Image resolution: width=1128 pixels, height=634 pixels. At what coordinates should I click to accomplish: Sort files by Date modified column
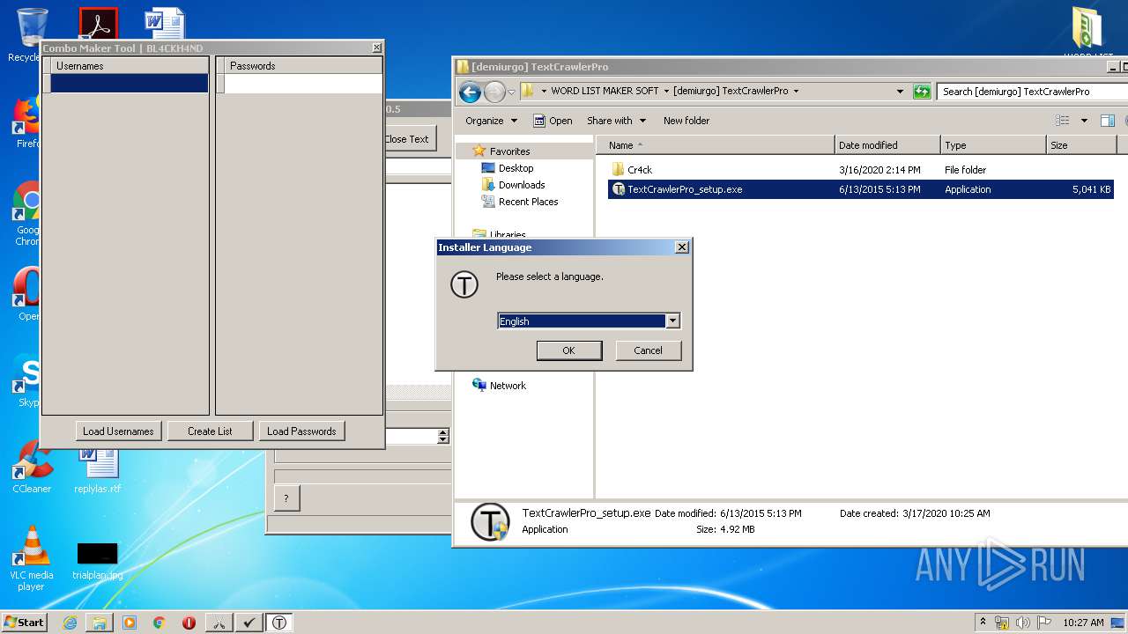pyautogui.click(x=887, y=145)
